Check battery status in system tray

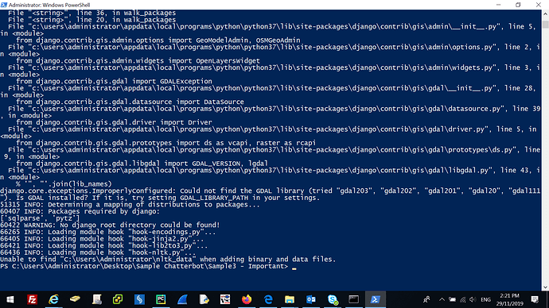click(x=453, y=299)
